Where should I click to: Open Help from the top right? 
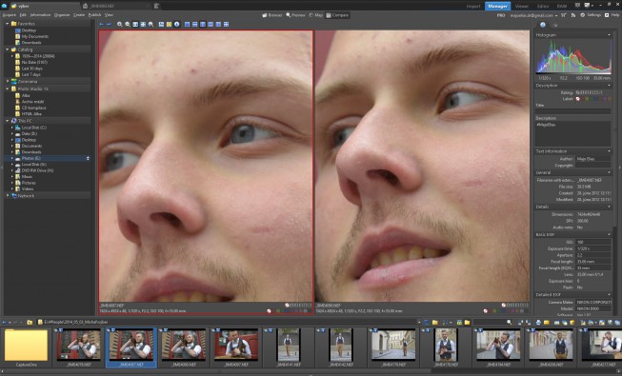point(612,15)
